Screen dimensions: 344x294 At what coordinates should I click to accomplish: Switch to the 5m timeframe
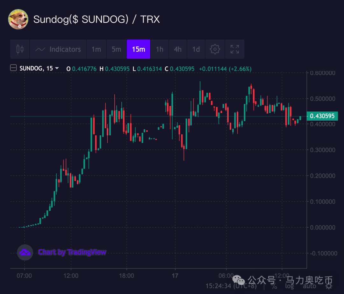[116, 49]
